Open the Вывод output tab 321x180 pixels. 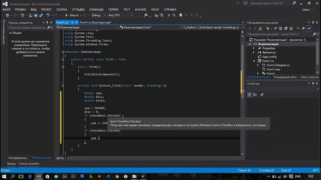coord(11,163)
